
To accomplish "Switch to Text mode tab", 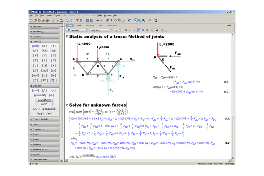I will coord(69,25).
